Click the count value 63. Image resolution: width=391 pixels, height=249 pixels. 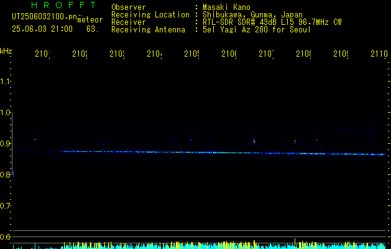[93, 29]
